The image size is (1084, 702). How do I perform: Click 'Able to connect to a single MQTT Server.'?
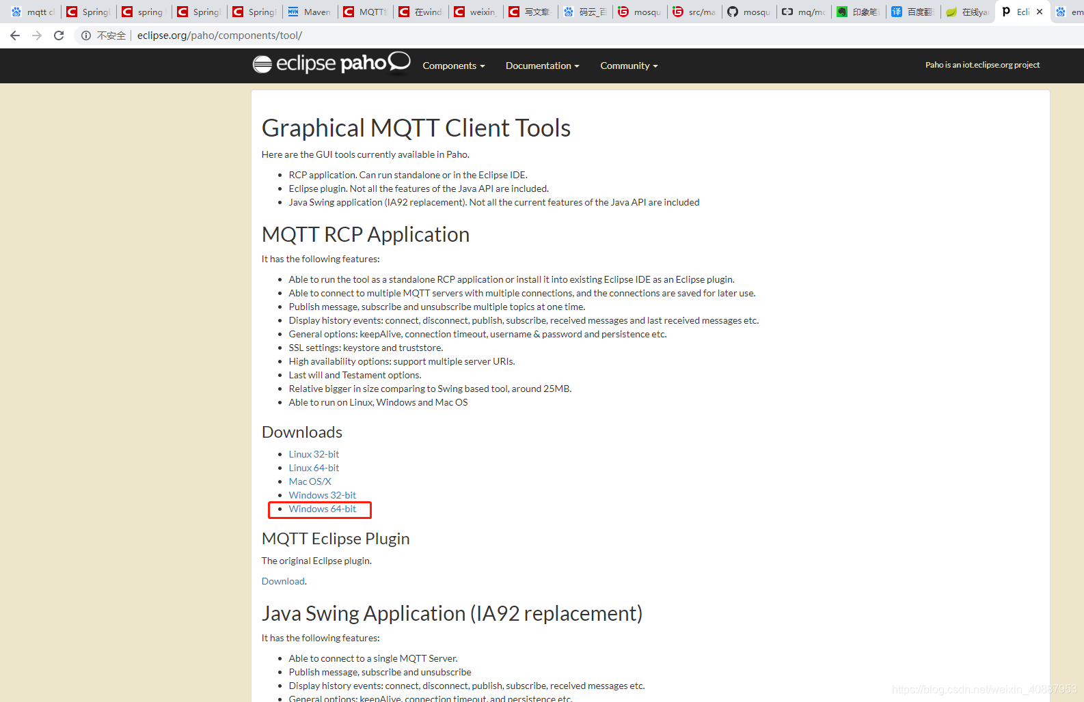(x=373, y=658)
